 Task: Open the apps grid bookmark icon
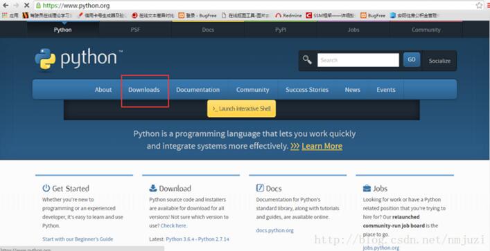point(4,15)
